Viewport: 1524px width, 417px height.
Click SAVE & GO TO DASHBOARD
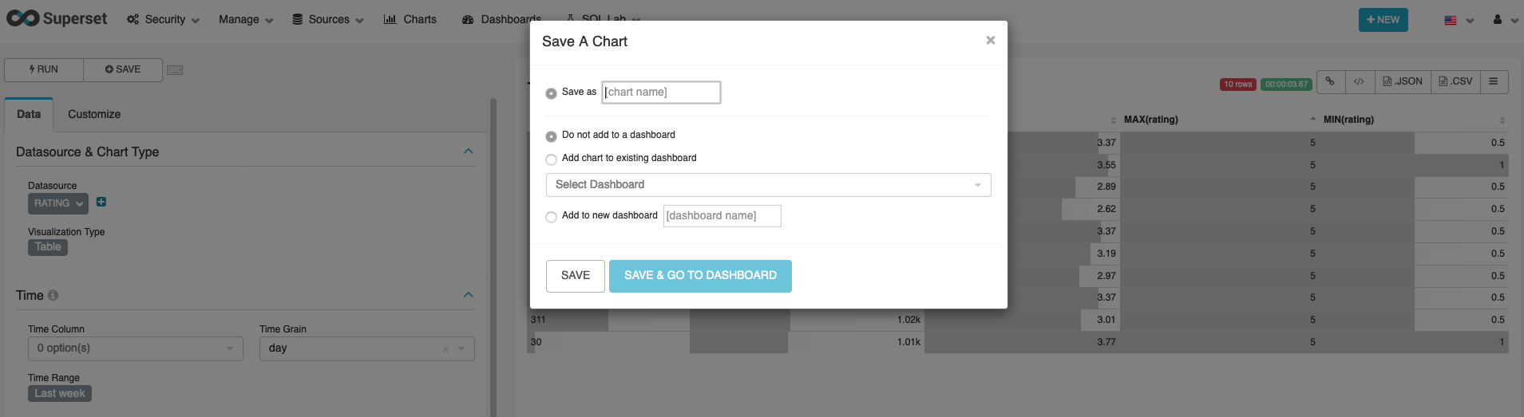pos(700,276)
